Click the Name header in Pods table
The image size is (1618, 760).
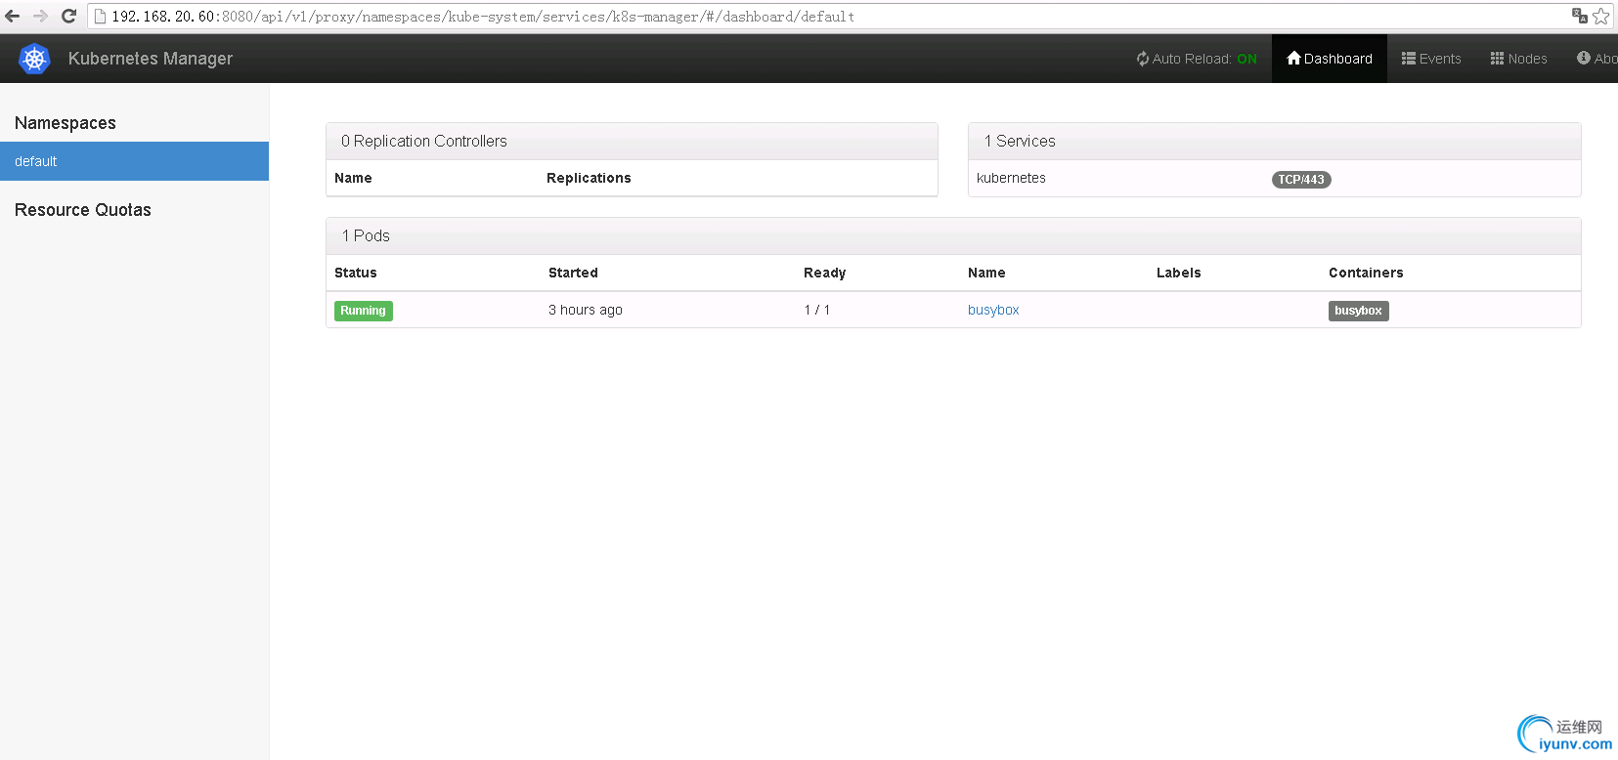(x=986, y=273)
